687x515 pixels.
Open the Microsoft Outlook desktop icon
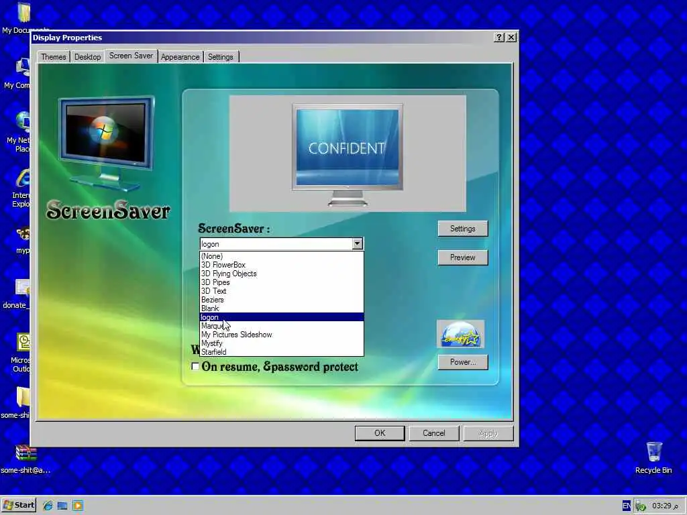click(x=23, y=342)
